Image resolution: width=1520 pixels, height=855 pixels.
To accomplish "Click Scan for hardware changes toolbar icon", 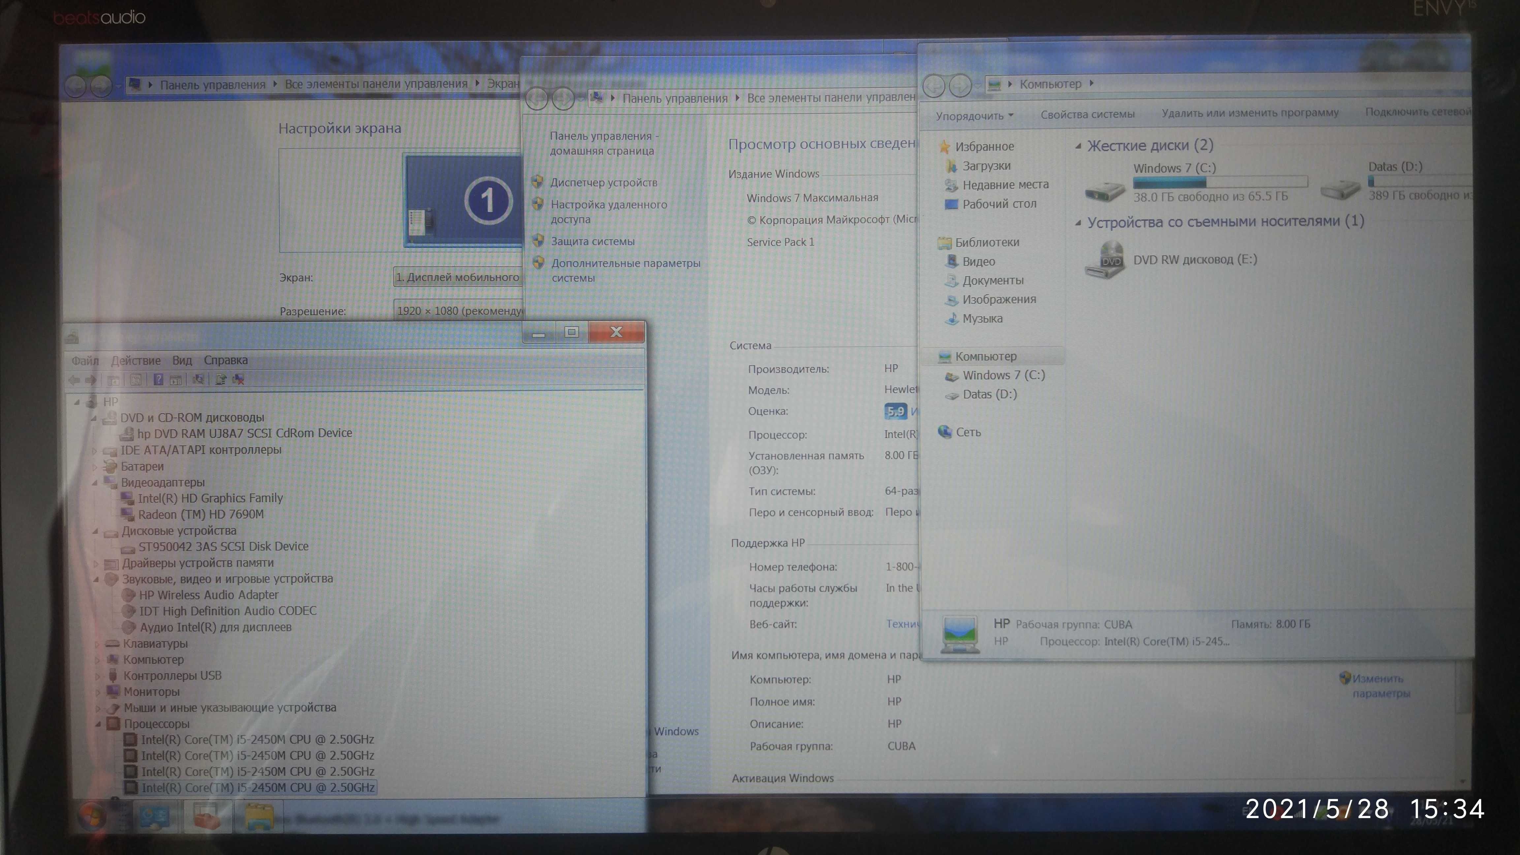I will pyautogui.click(x=198, y=379).
